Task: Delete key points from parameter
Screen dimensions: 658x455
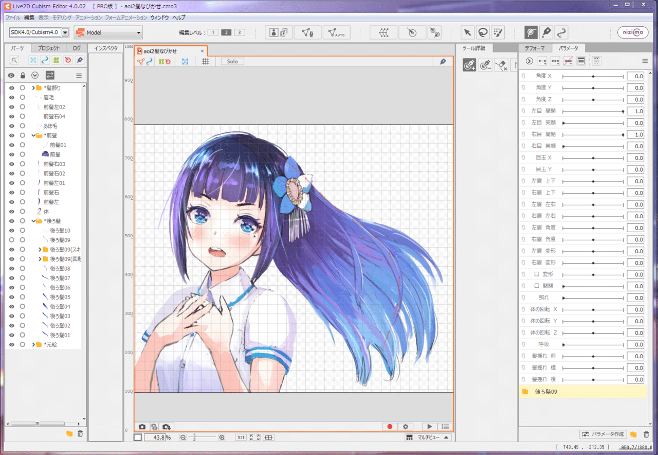Action: [568, 61]
